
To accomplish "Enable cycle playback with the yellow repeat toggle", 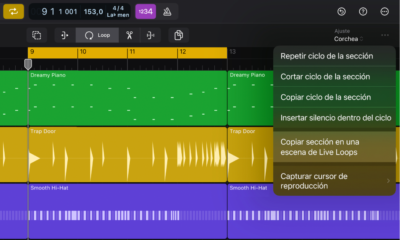I will [x=13, y=11].
